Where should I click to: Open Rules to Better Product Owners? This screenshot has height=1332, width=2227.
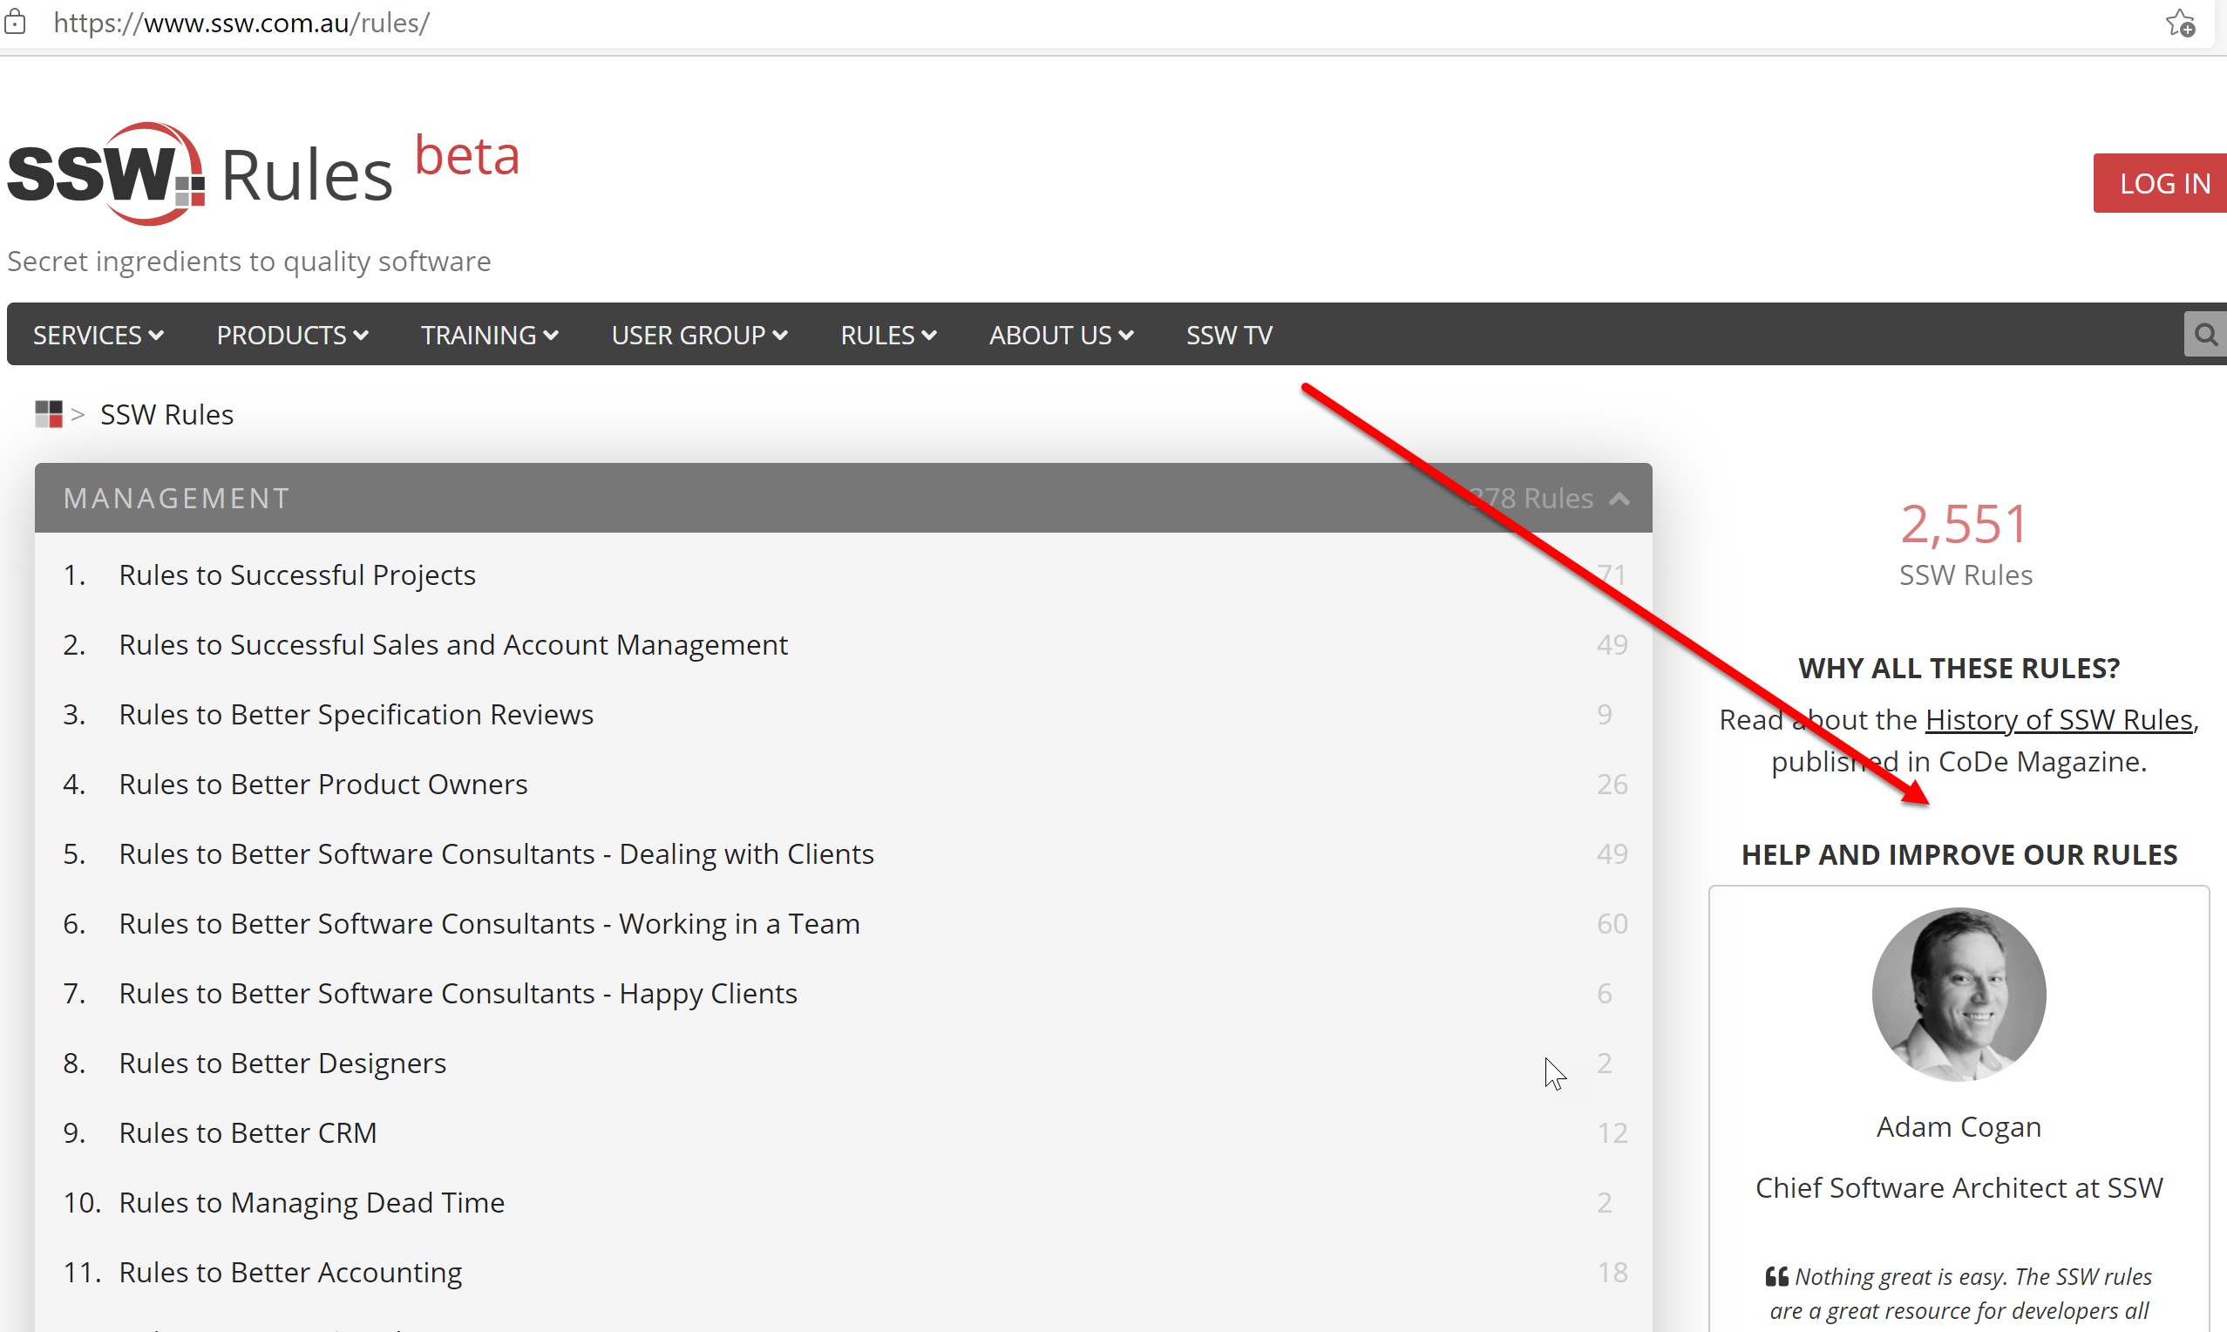coord(323,784)
